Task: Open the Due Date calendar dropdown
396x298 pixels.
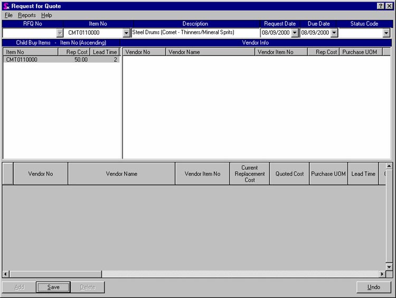Action: tap(334, 33)
